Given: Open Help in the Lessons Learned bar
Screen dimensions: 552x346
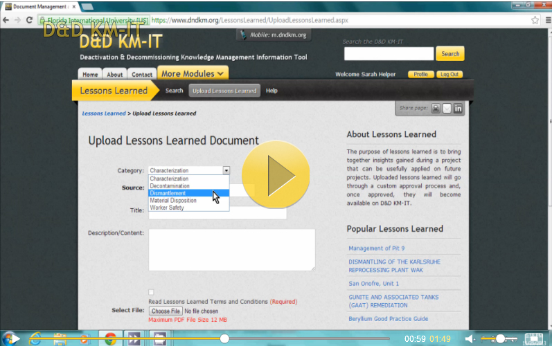Looking at the screenshot, I should pos(271,91).
